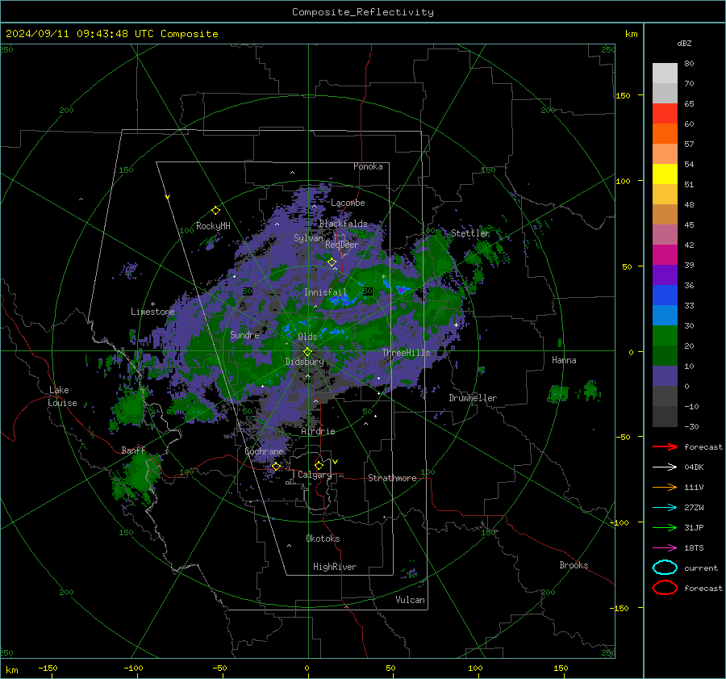Click the Hanna city label
The width and height of the screenshot is (726, 679).
pyautogui.click(x=564, y=360)
